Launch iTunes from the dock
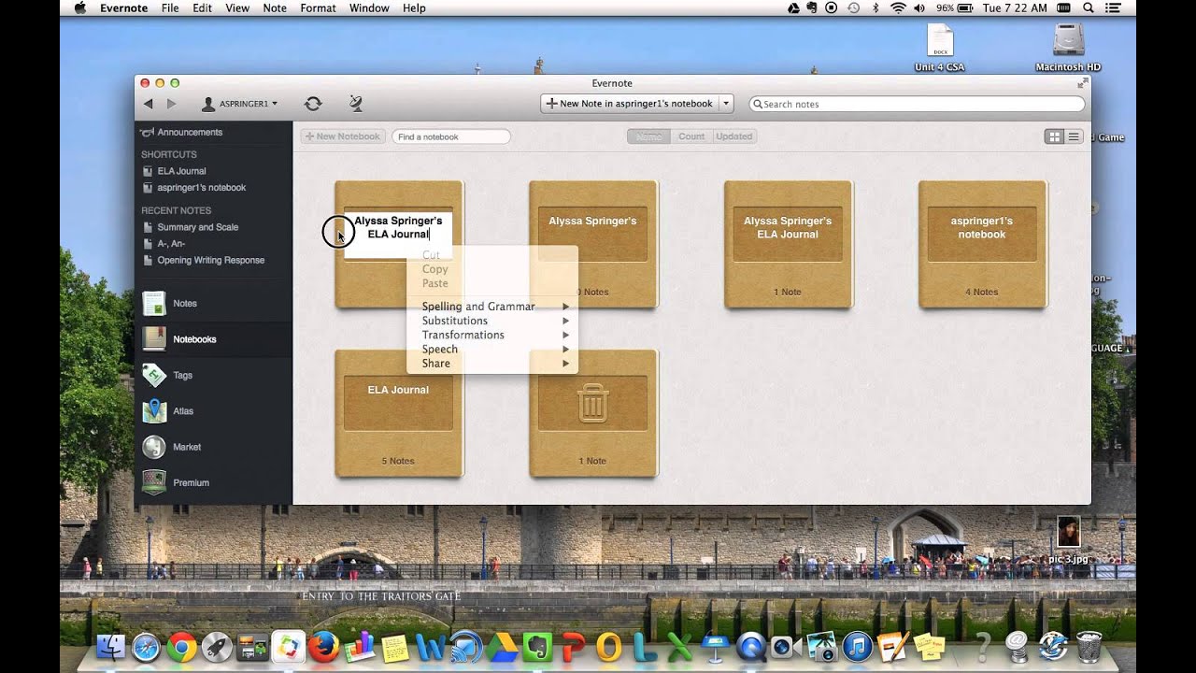This screenshot has height=673, width=1196. pos(857,647)
